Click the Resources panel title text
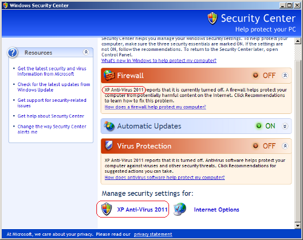 (38, 53)
